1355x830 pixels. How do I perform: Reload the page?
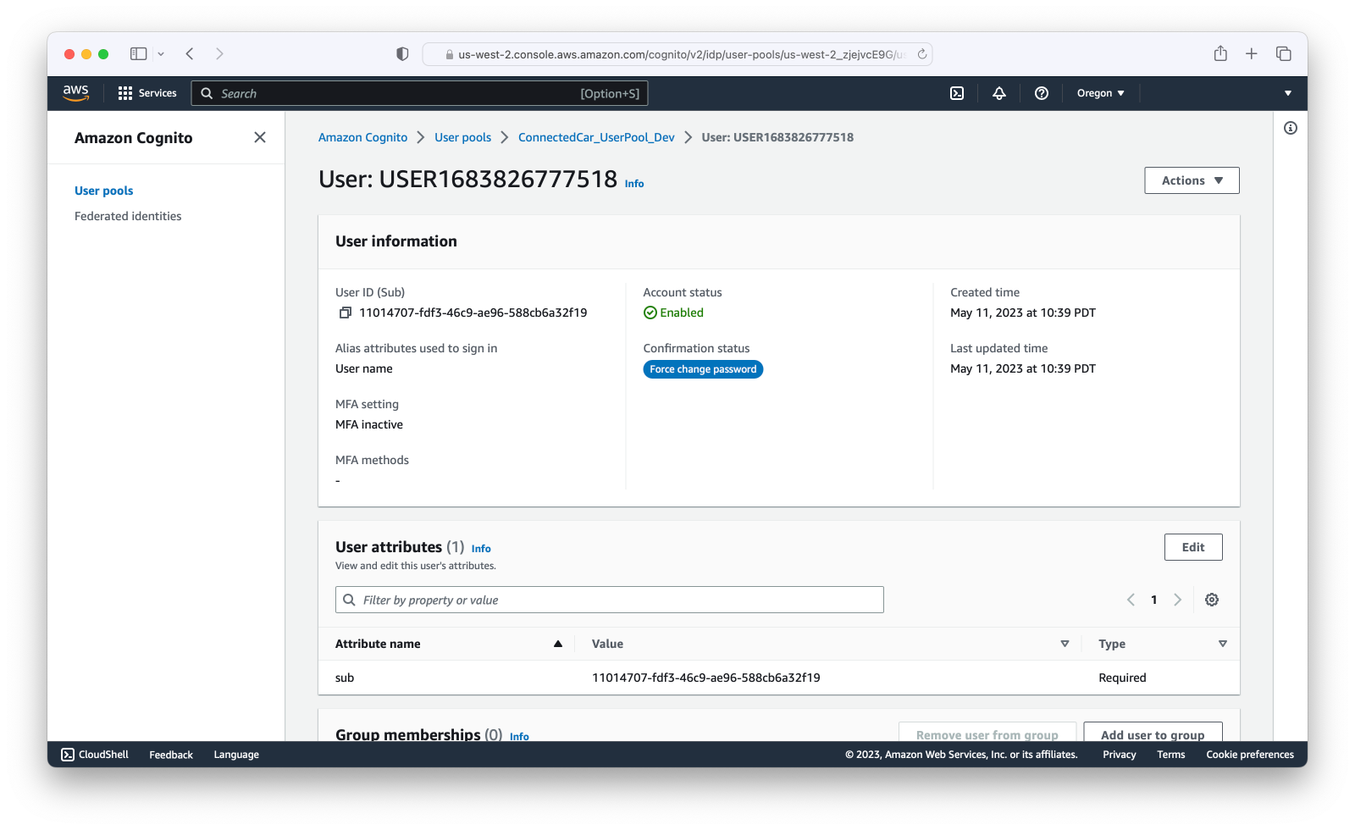pyautogui.click(x=922, y=53)
